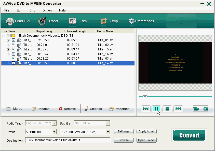Viewport: 215px width, 151px height.
Task: Uncheck the Title_01.avi row checkbox
Action: pos(14,40)
